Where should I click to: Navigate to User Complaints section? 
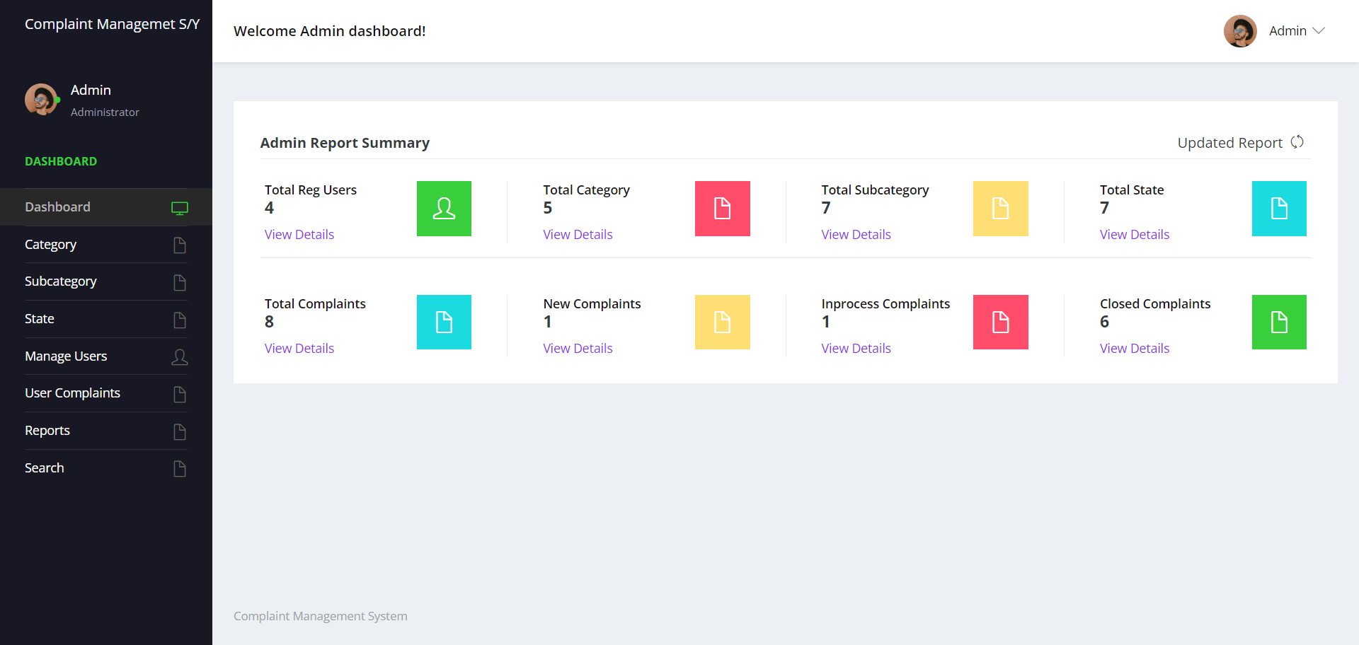coord(72,393)
